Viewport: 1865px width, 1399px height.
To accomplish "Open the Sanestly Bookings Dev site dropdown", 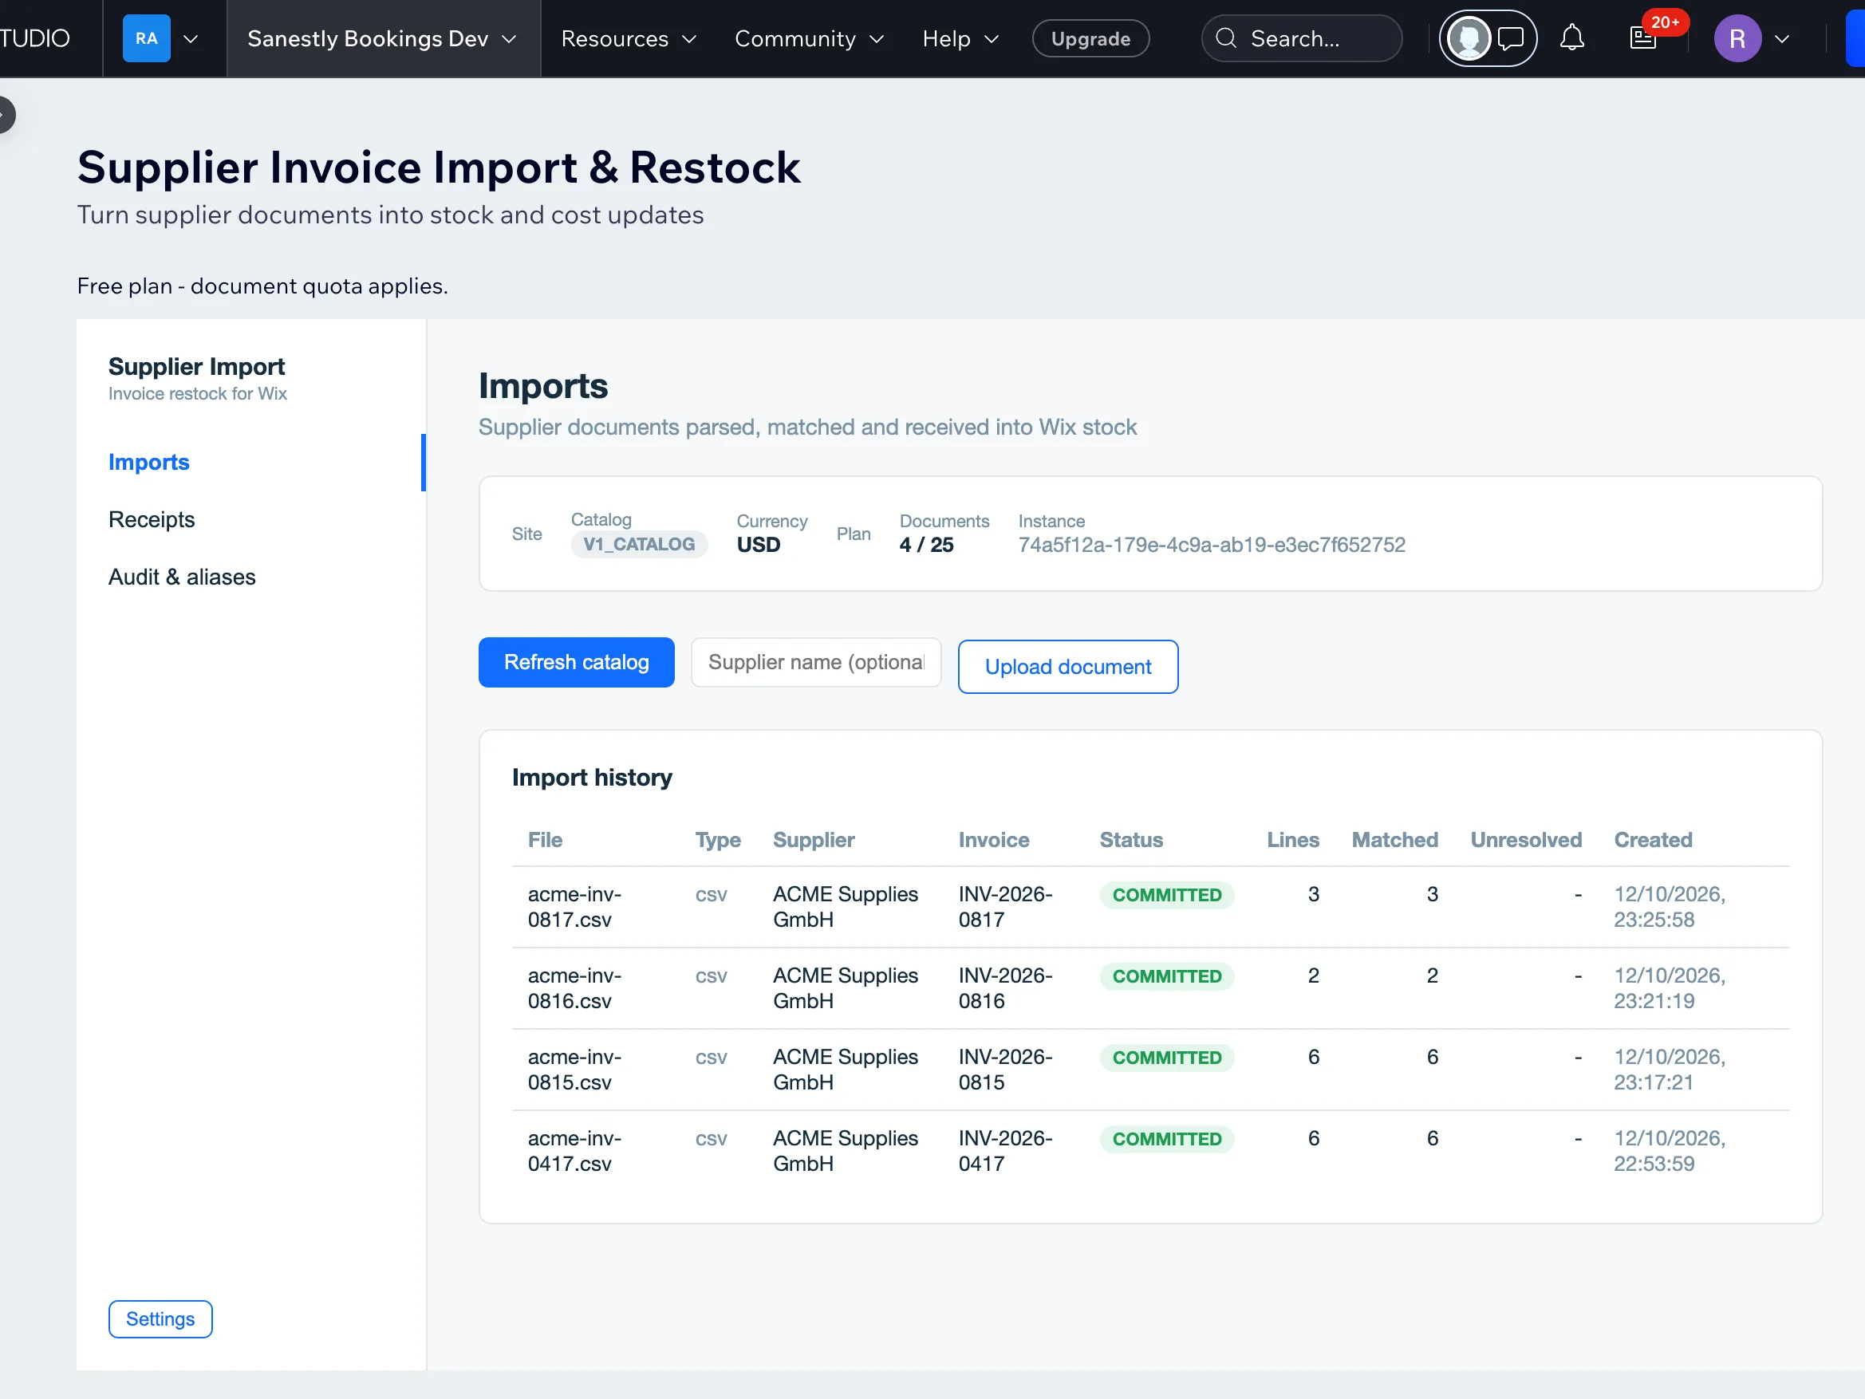I will pos(382,38).
